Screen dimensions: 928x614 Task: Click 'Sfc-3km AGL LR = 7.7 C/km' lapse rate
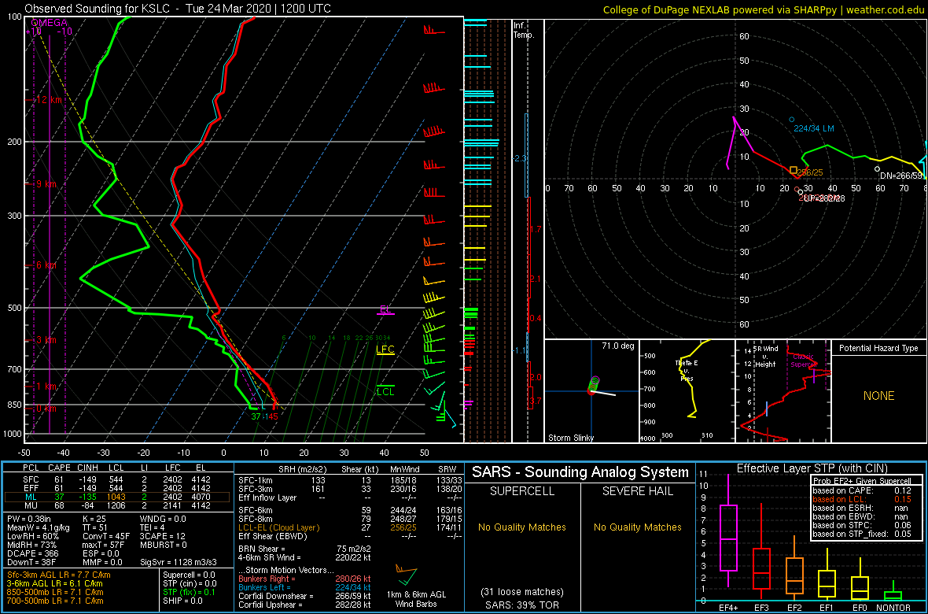pyautogui.click(x=59, y=575)
